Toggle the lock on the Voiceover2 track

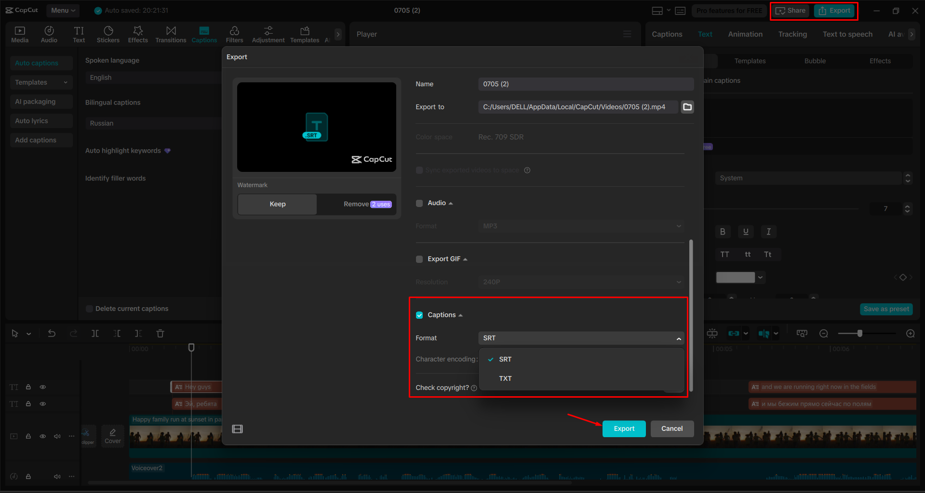(x=28, y=476)
